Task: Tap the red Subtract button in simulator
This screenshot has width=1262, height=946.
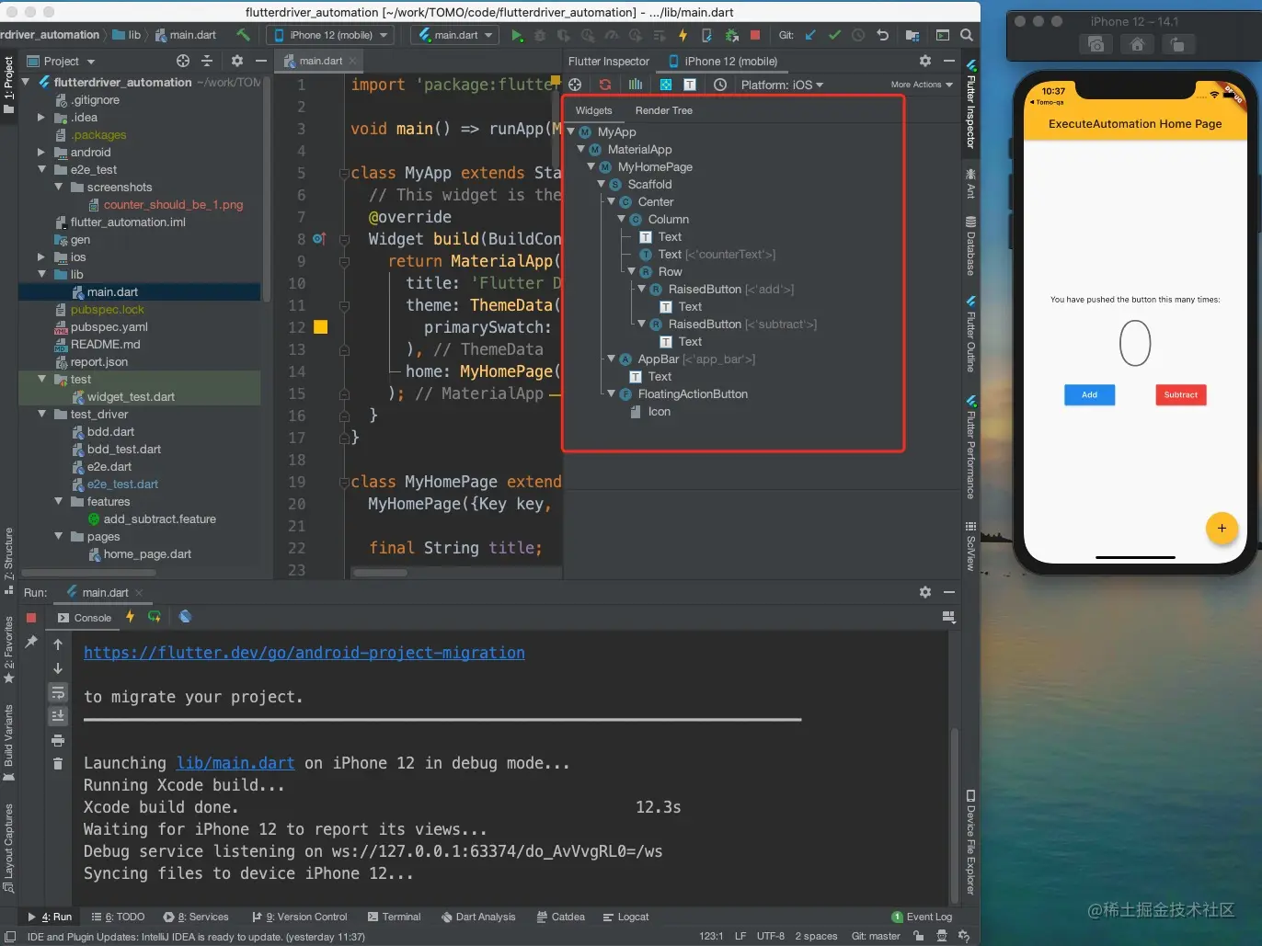Action: (1181, 394)
